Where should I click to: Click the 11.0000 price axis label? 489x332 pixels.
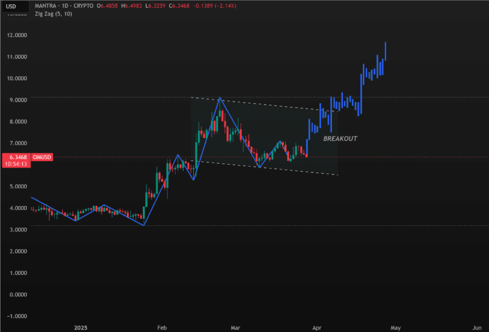[17, 57]
